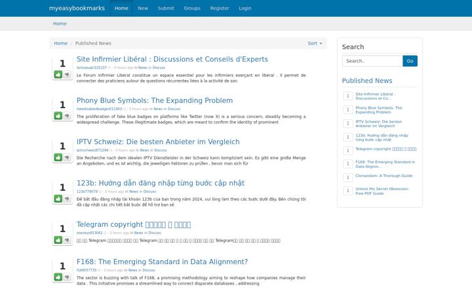This screenshot has width=472, height=295.
Task: Open the Register page
Action: (x=220, y=8)
